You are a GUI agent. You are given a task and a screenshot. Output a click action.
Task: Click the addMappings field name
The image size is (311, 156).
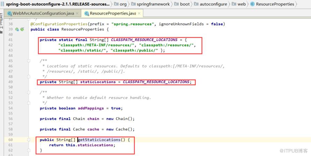[91, 108]
